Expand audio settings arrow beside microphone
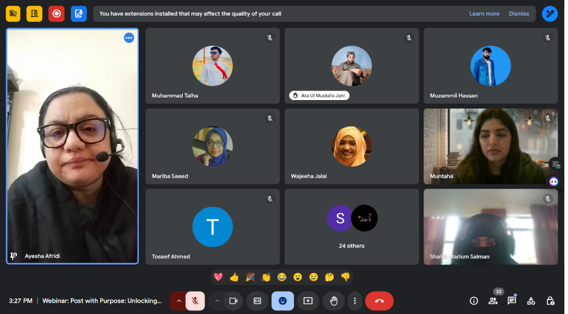 tap(179, 301)
